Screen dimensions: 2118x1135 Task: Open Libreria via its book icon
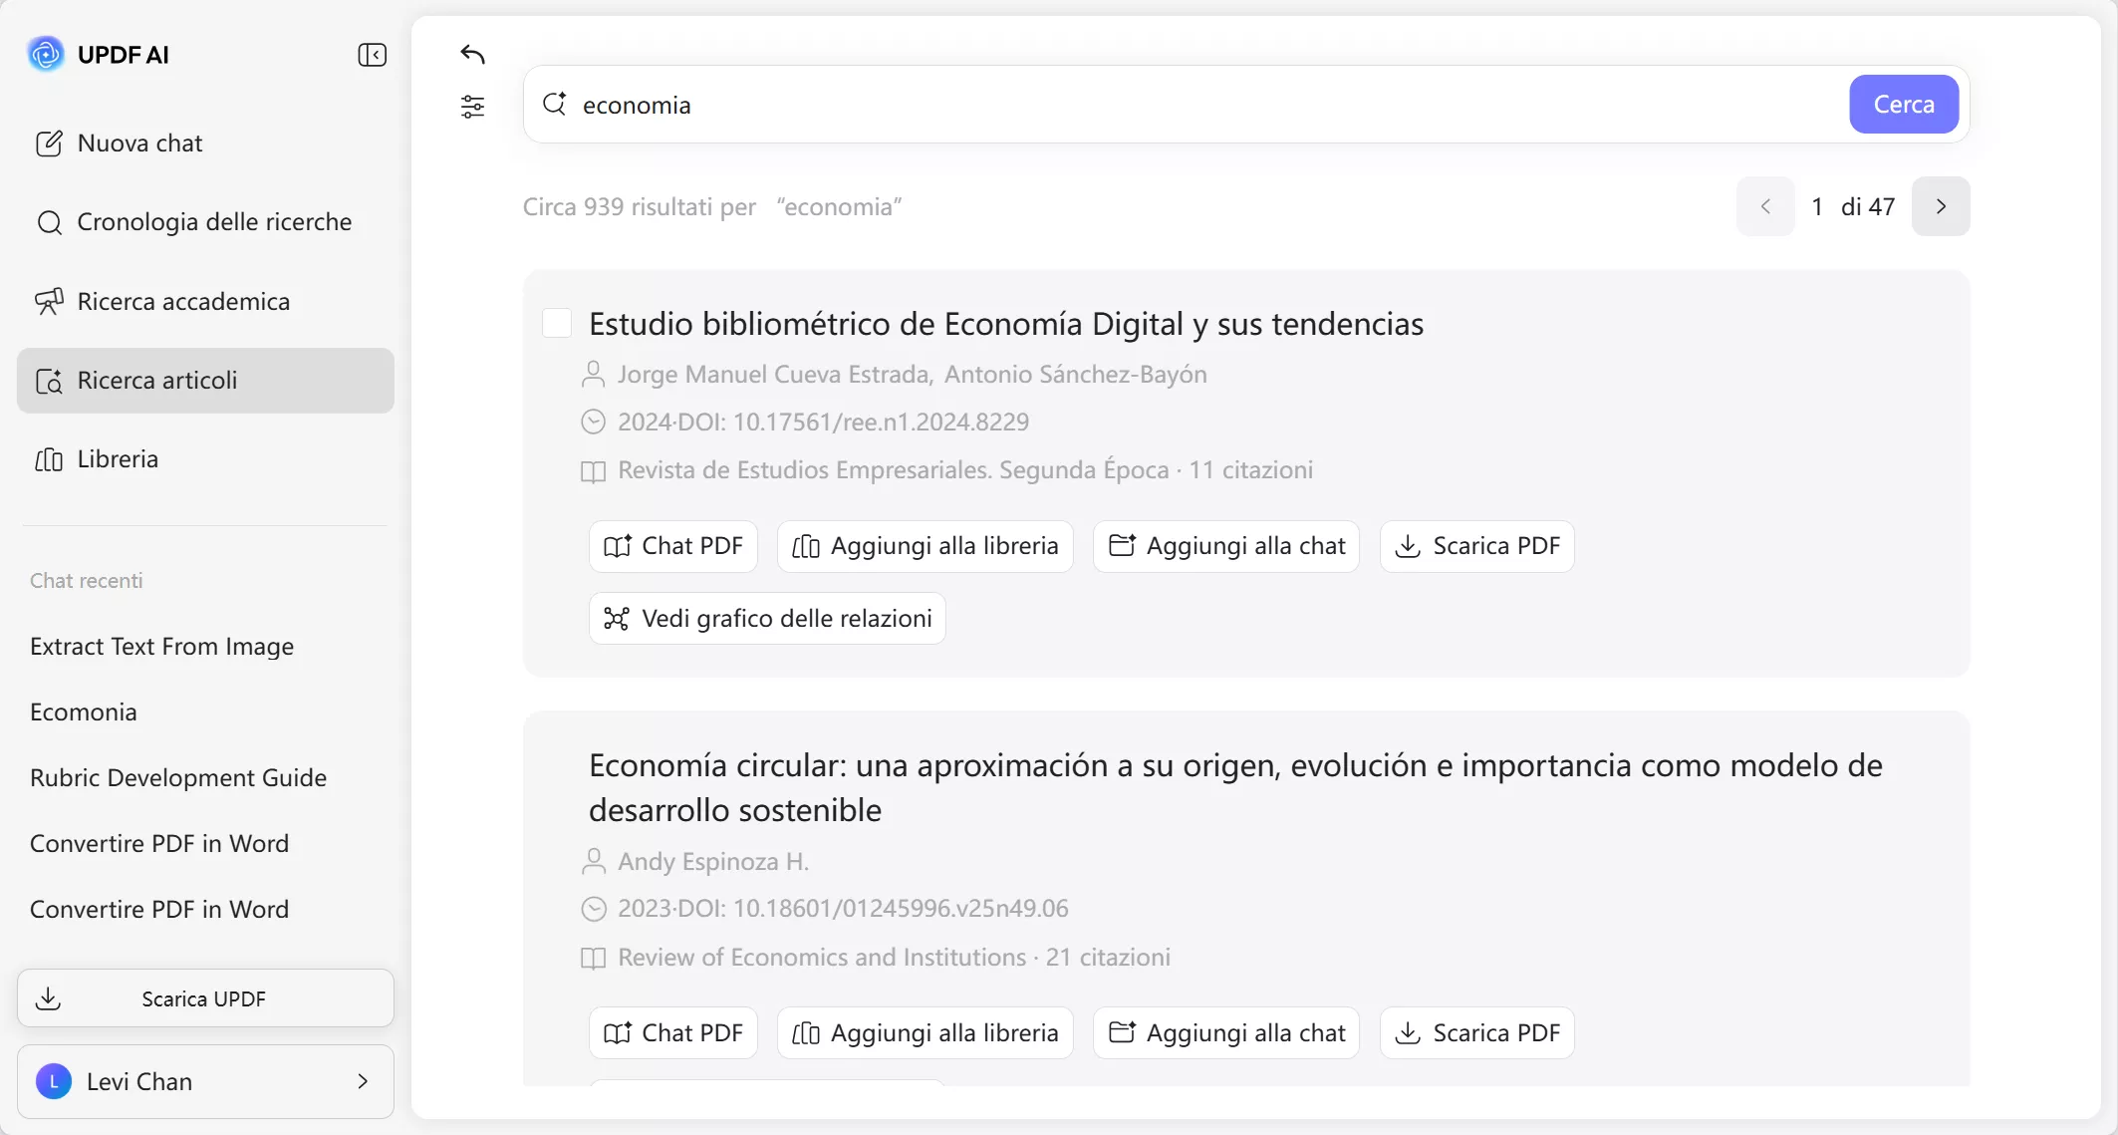49,458
